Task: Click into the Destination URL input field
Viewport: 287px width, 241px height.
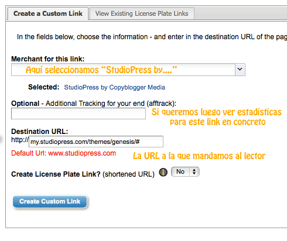Action: (x=96, y=142)
